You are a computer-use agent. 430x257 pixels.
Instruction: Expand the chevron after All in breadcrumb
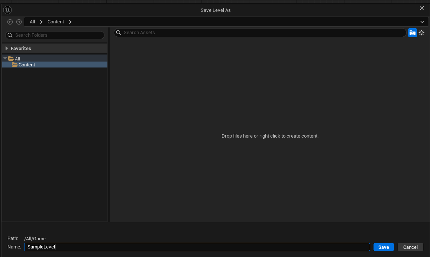(x=41, y=22)
